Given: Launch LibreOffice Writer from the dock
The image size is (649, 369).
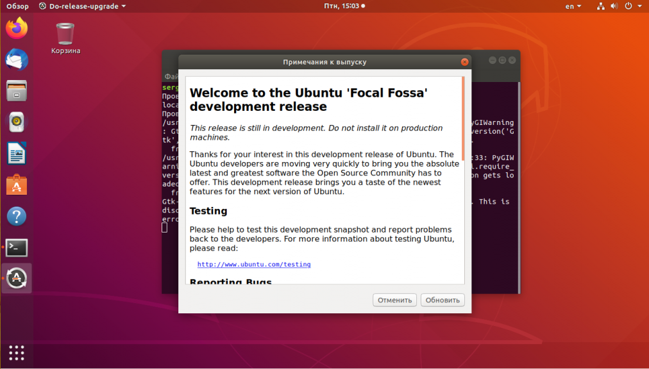Looking at the screenshot, I should pyautogui.click(x=17, y=153).
